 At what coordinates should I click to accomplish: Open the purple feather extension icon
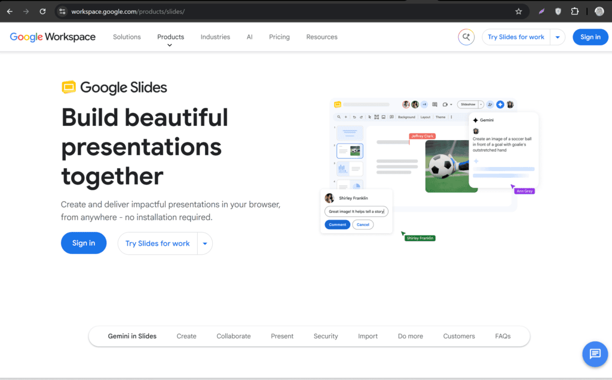541,12
